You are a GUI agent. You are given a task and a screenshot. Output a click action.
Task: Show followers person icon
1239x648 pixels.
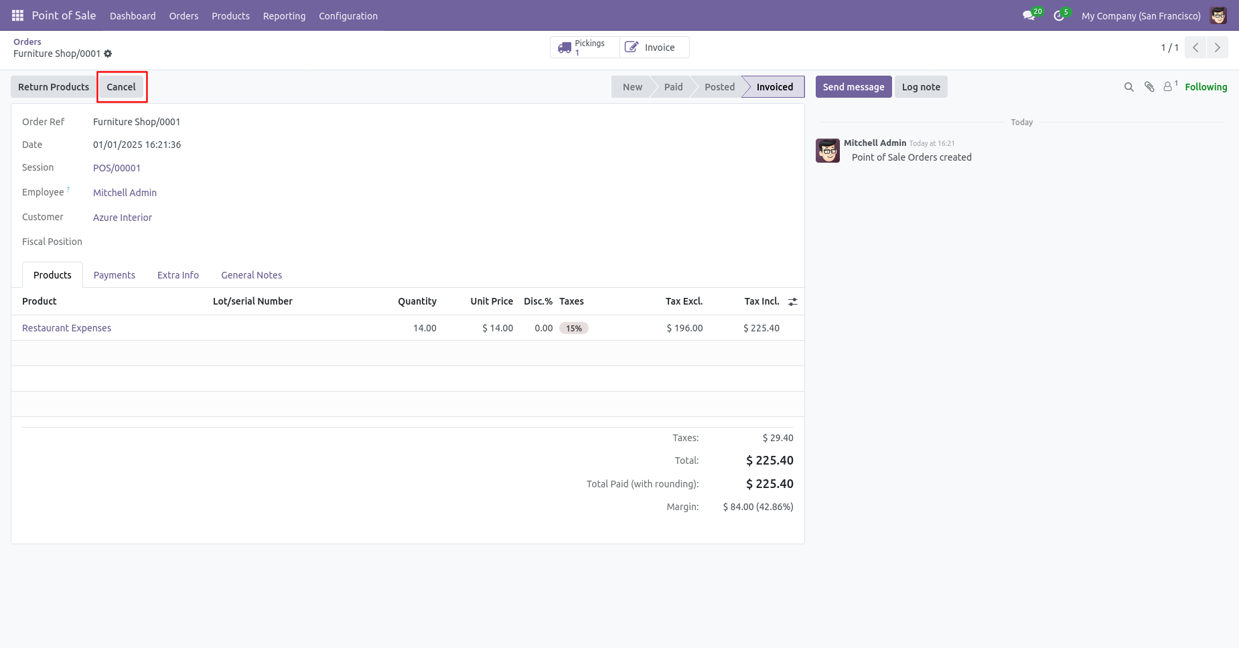pos(1168,87)
